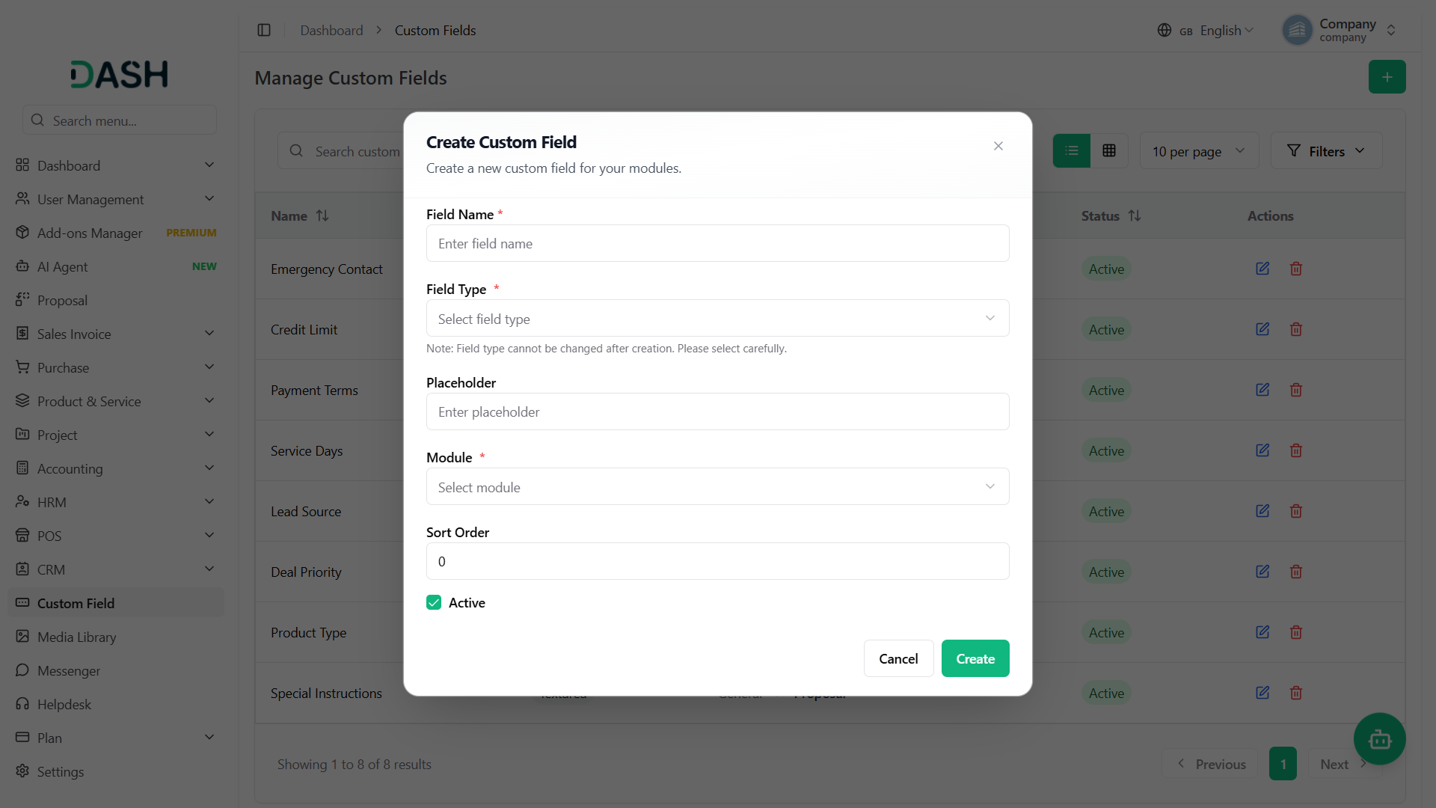Go to the Dashboard breadcrumb link
1436x808 pixels.
331,30
